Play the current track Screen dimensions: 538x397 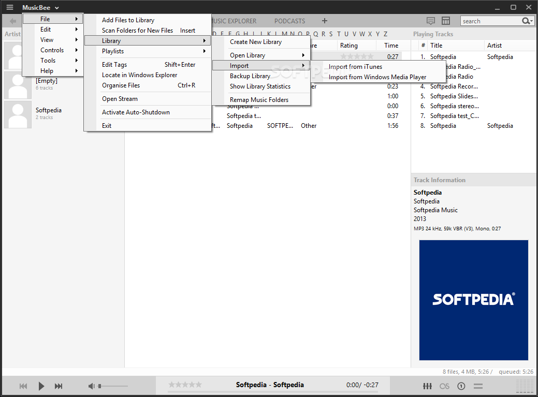pyautogui.click(x=41, y=386)
